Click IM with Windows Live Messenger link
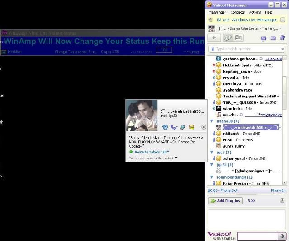This screenshot has width=289, height=241. [247, 20]
